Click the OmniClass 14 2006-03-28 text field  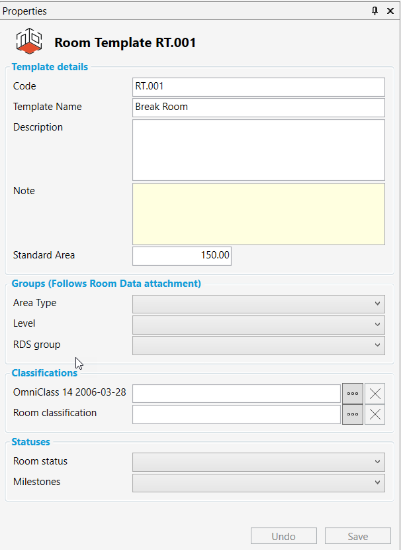[236, 394]
